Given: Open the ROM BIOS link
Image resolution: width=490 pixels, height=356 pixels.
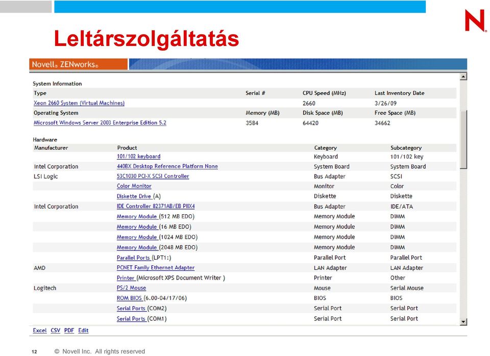Looking at the screenshot, I should [129, 298].
